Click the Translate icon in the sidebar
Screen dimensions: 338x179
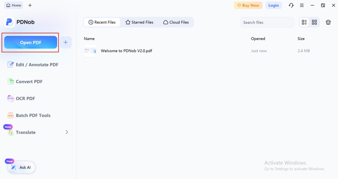[11, 133]
